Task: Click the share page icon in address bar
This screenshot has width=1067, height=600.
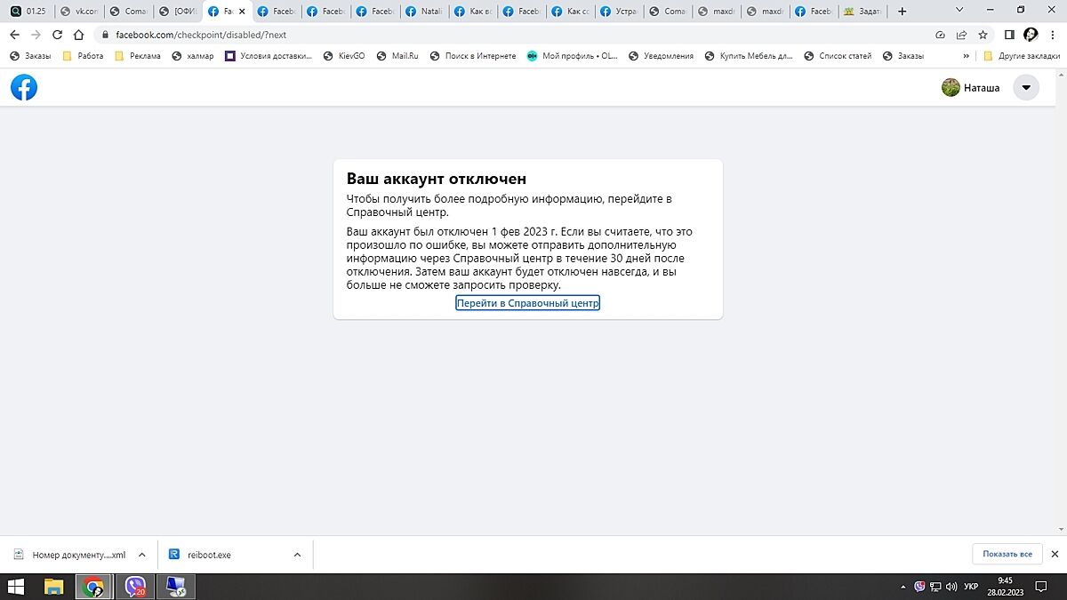Action: tap(961, 35)
